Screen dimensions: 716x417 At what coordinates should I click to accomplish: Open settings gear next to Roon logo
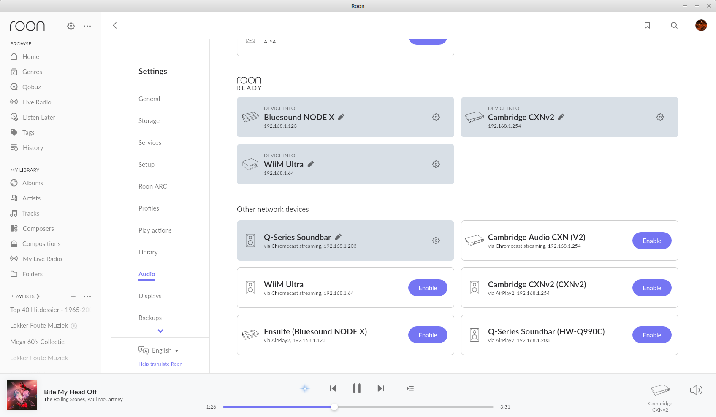click(x=71, y=26)
